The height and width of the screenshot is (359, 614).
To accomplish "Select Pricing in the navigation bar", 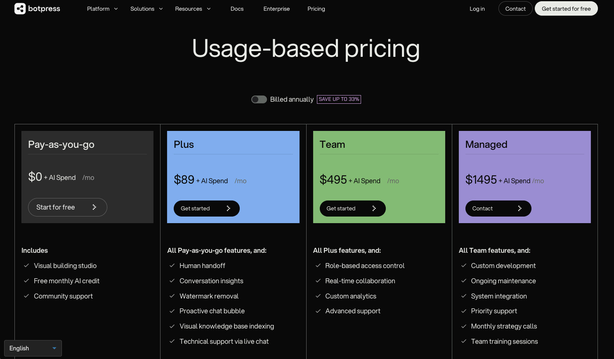I will coord(316,9).
